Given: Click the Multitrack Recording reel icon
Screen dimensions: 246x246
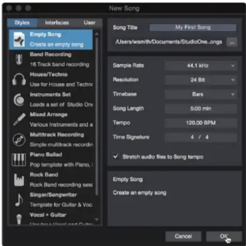Looking at the screenshot, I should tap(19, 140).
